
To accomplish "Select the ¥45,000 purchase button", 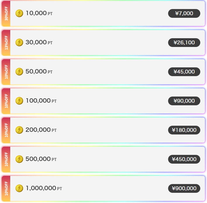I will click(184, 72).
